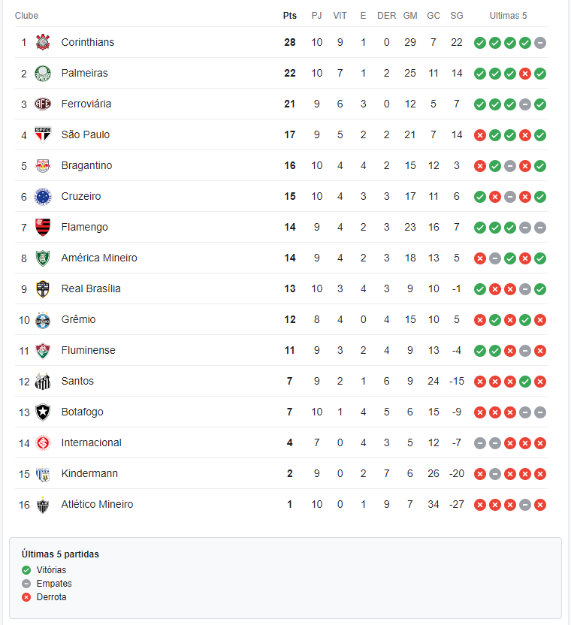The width and height of the screenshot is (571, 625).
Task: Click the green Vitórias legend icon
Action: click(26, 570)
